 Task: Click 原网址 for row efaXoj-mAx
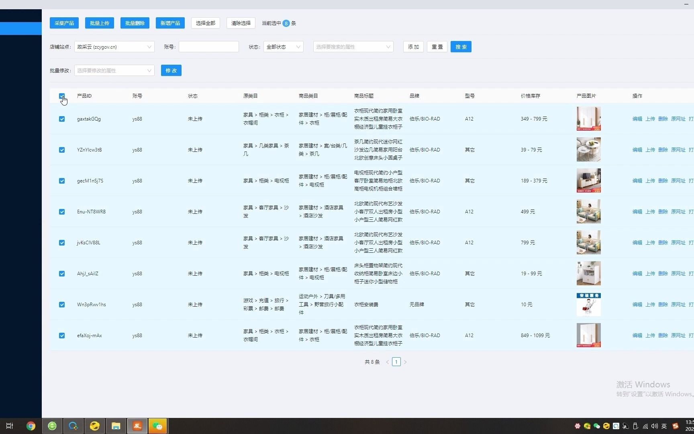coord(678,336)
